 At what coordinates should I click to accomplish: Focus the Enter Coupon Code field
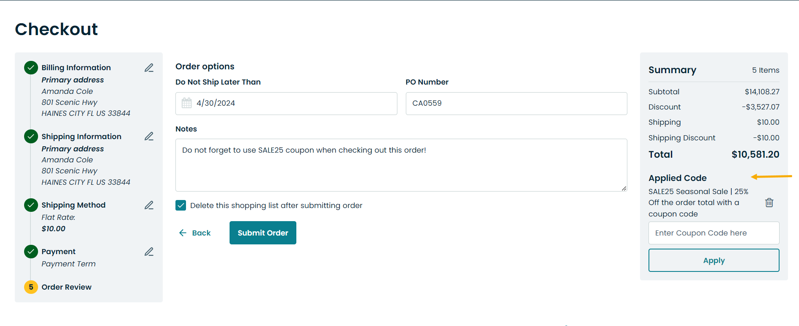point(714,233)
